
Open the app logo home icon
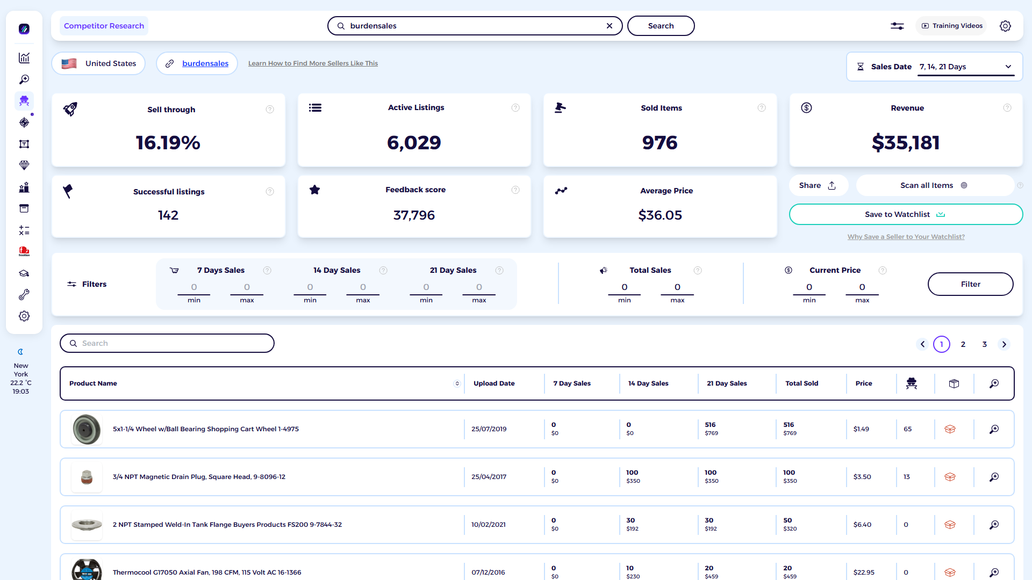24,29
